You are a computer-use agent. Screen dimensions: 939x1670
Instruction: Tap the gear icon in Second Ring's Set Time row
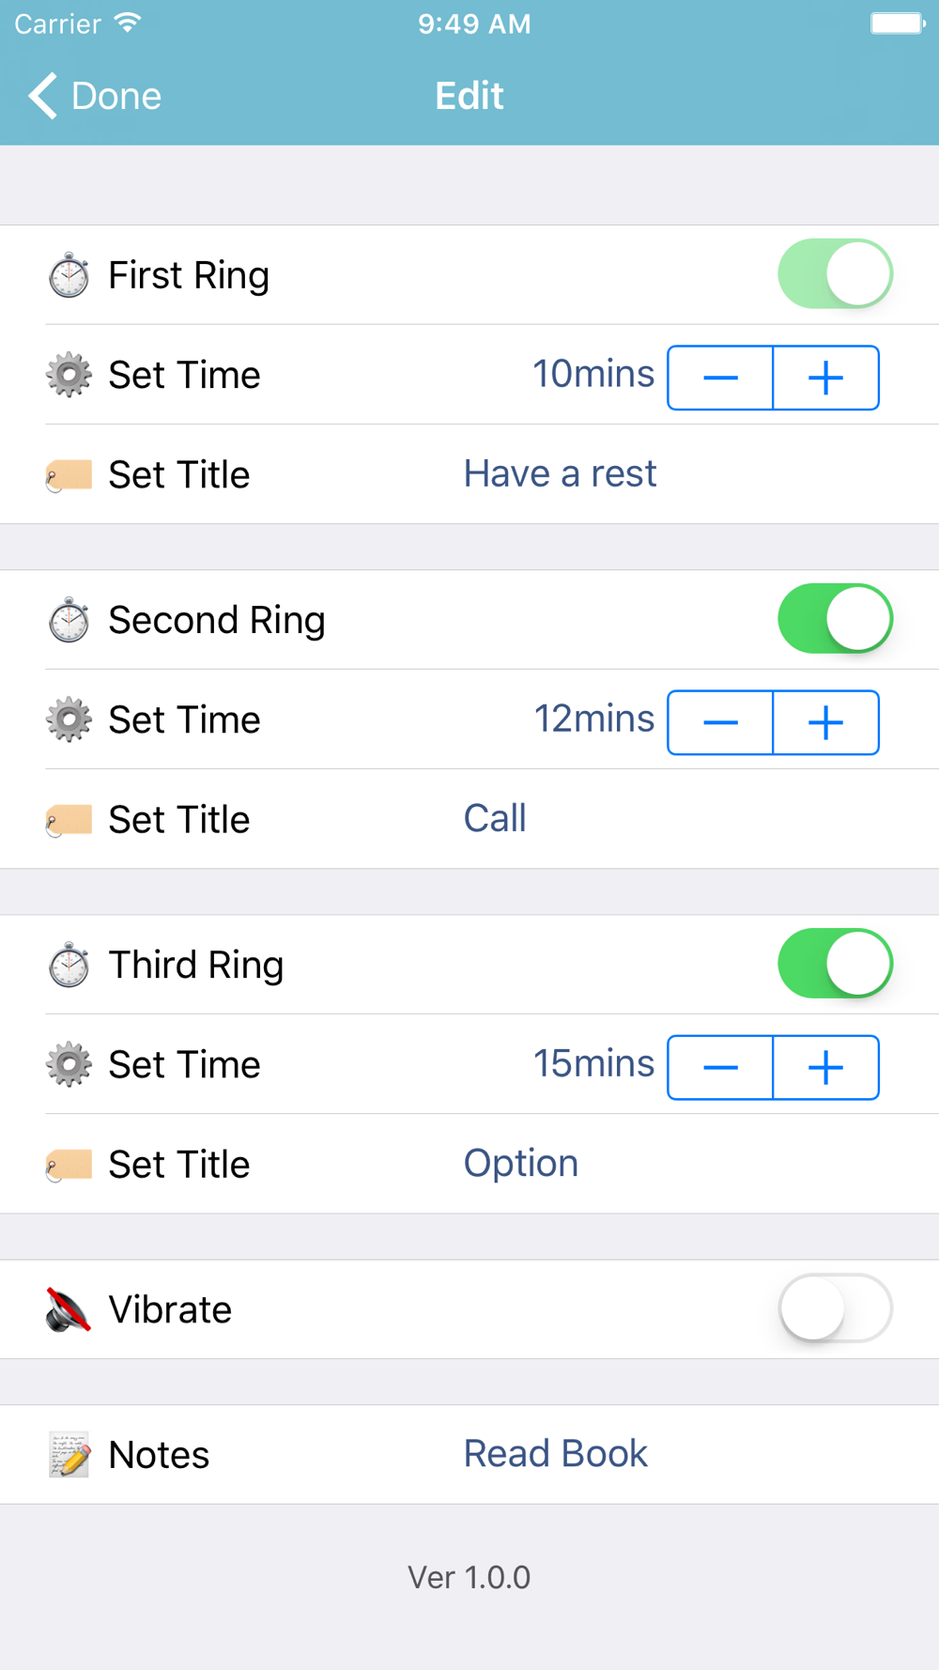pyautogui.click(x=69, y=720)
